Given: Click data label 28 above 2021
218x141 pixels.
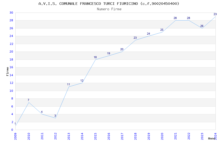Looking at the screenshot, I should tap(175, 18).
